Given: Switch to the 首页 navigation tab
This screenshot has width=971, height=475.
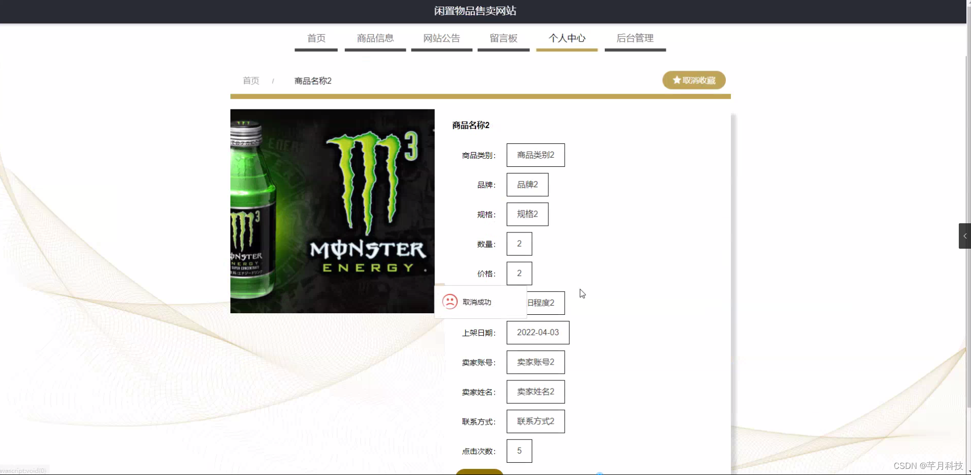Looking at the screenshot, I should point(316,38).
